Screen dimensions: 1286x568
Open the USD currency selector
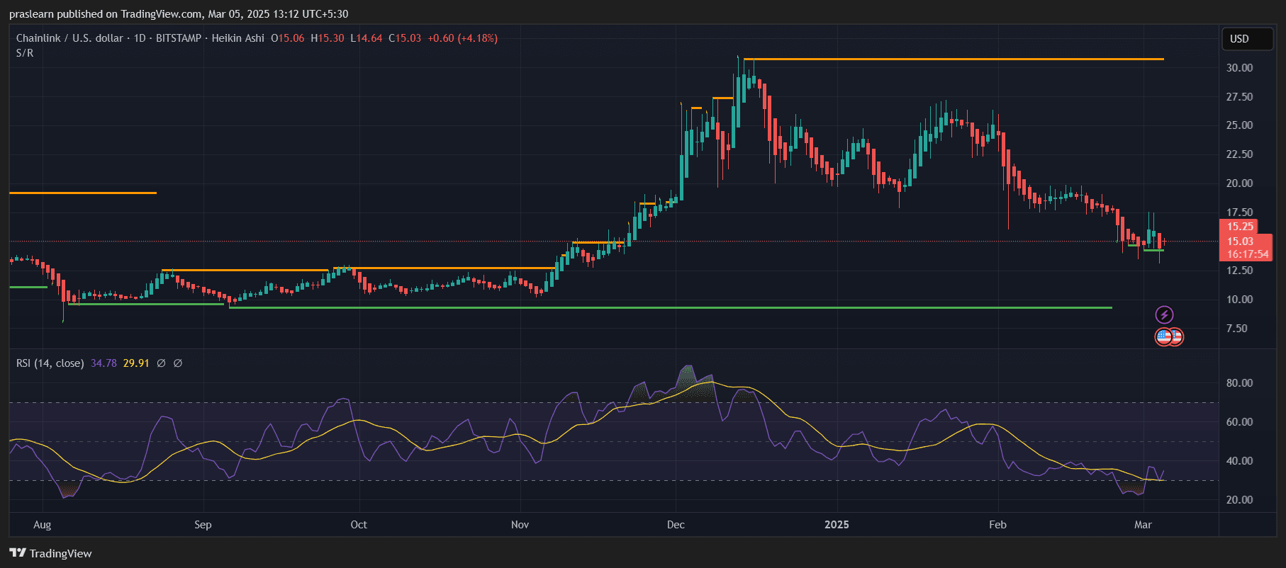click(1247, 39)
